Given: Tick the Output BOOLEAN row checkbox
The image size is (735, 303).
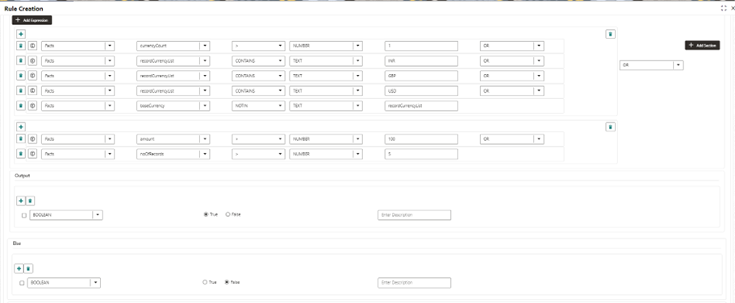Looking at the screenshot, I should tap(24, 215).
